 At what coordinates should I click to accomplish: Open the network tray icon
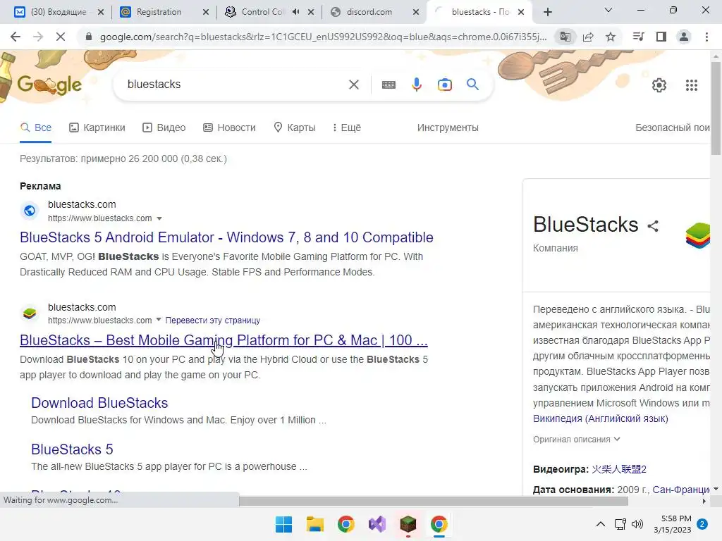pos(620,524)
